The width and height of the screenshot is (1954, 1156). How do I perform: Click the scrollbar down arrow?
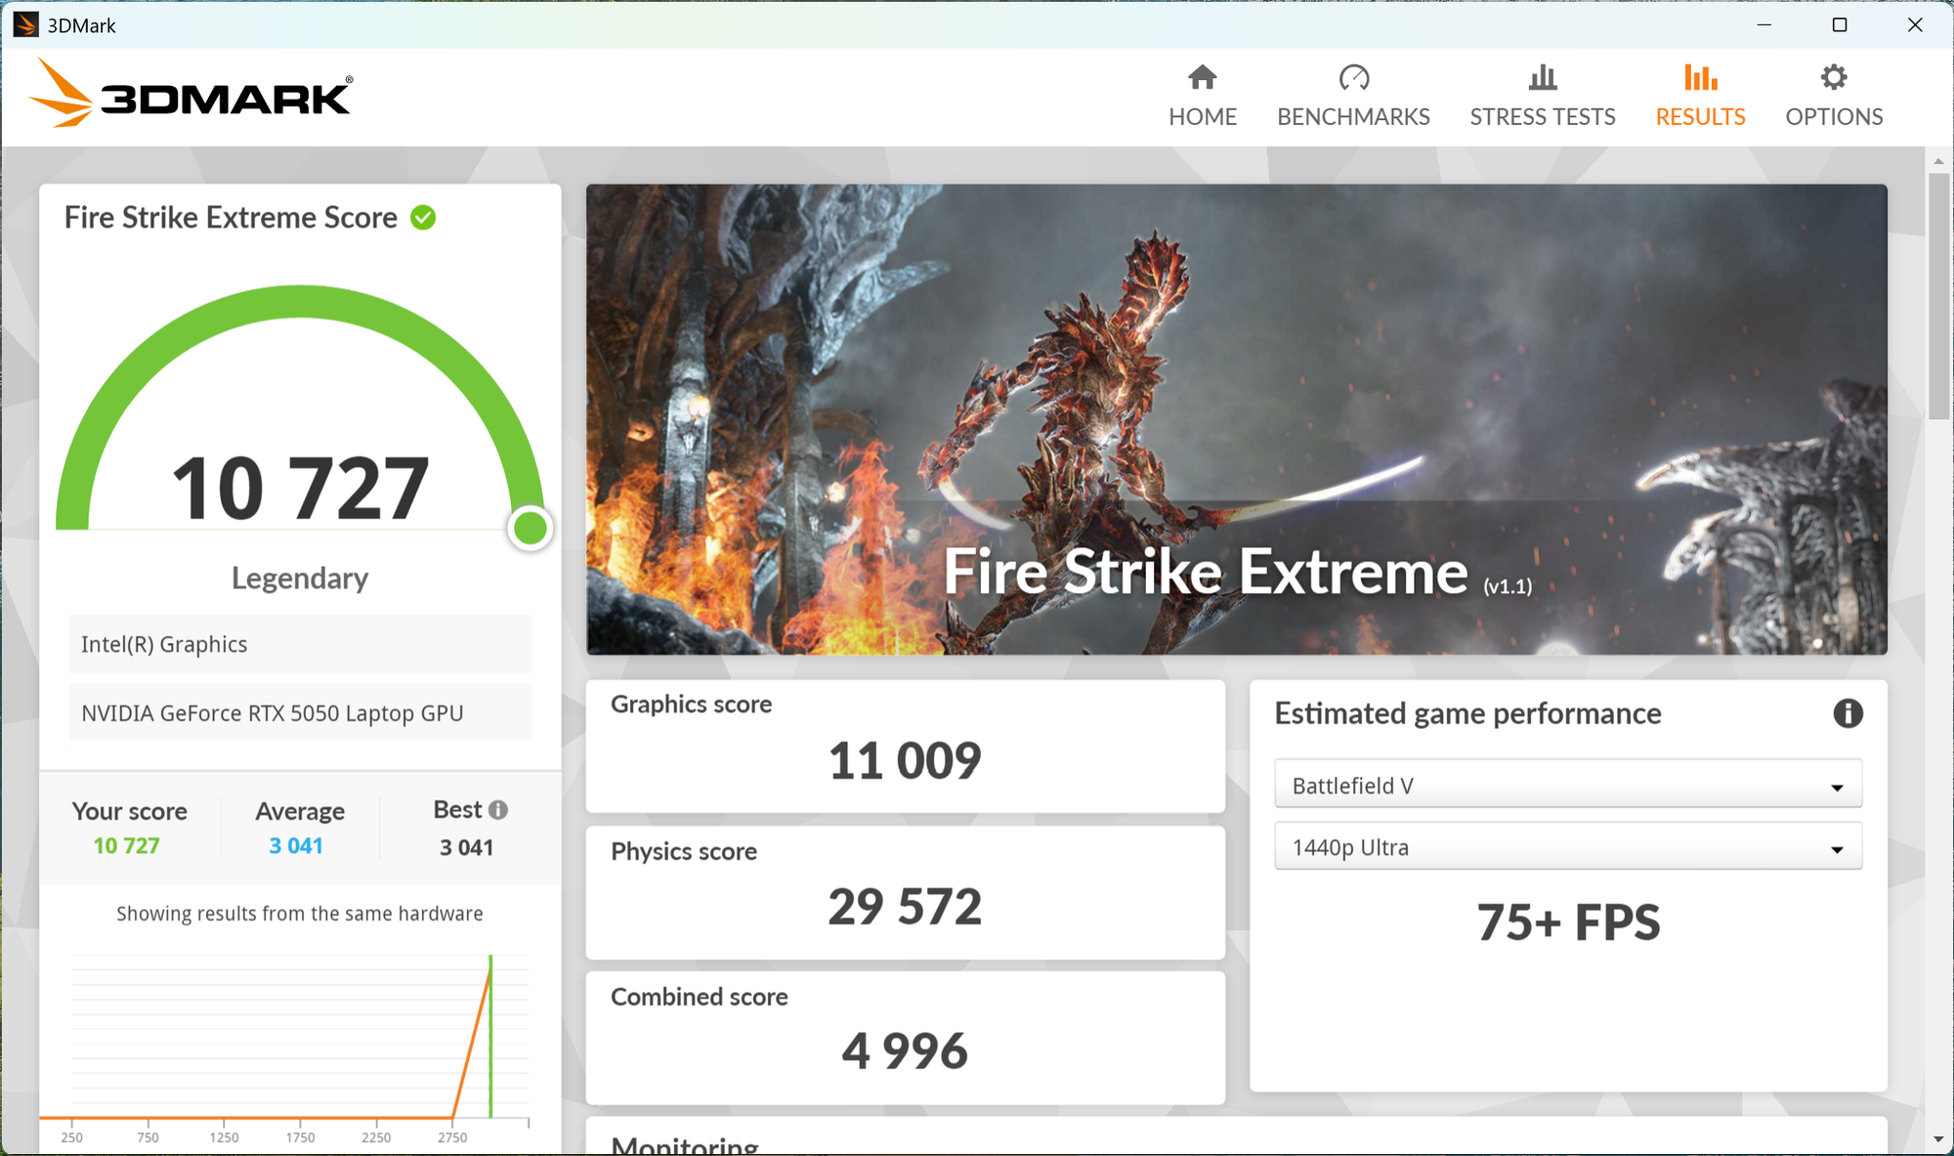tap(1938, 1139)
